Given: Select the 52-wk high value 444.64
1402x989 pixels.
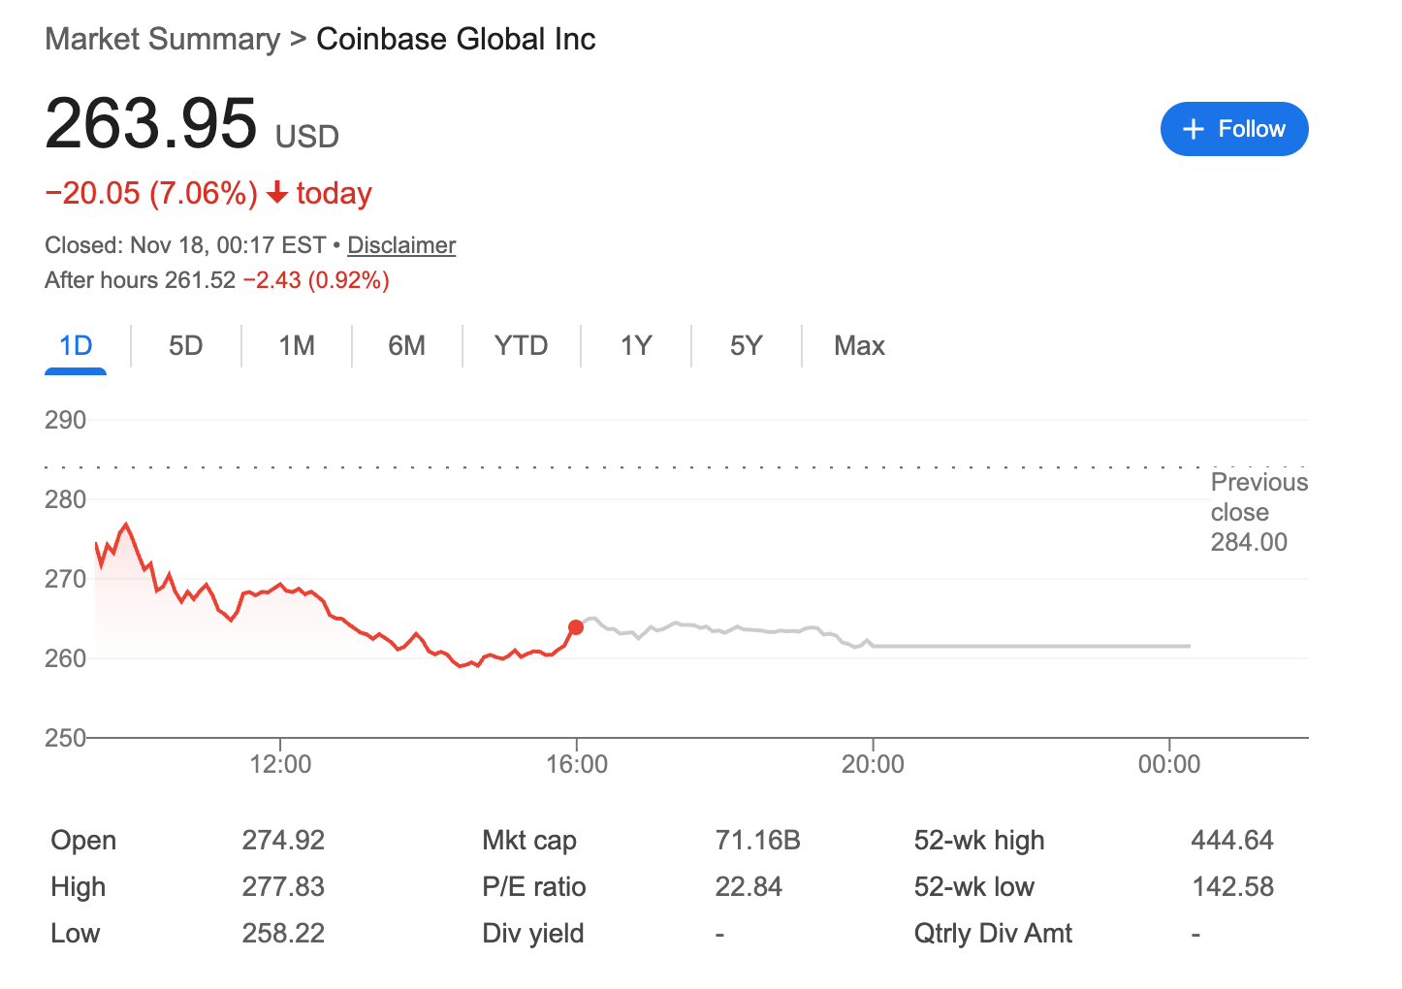Looking at the screenshot, I should [x=1232, y=840].
